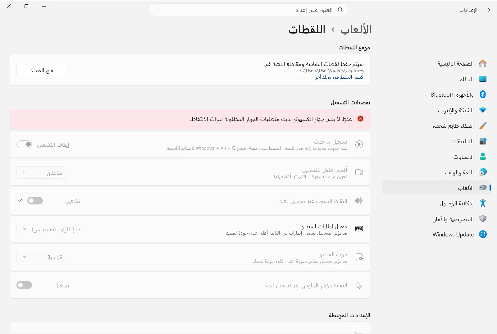This screenshot has height=334, width=497.
Task: Click the captures path C:\Users\User\Videos\Captures
Action: [x=332, y=71]
